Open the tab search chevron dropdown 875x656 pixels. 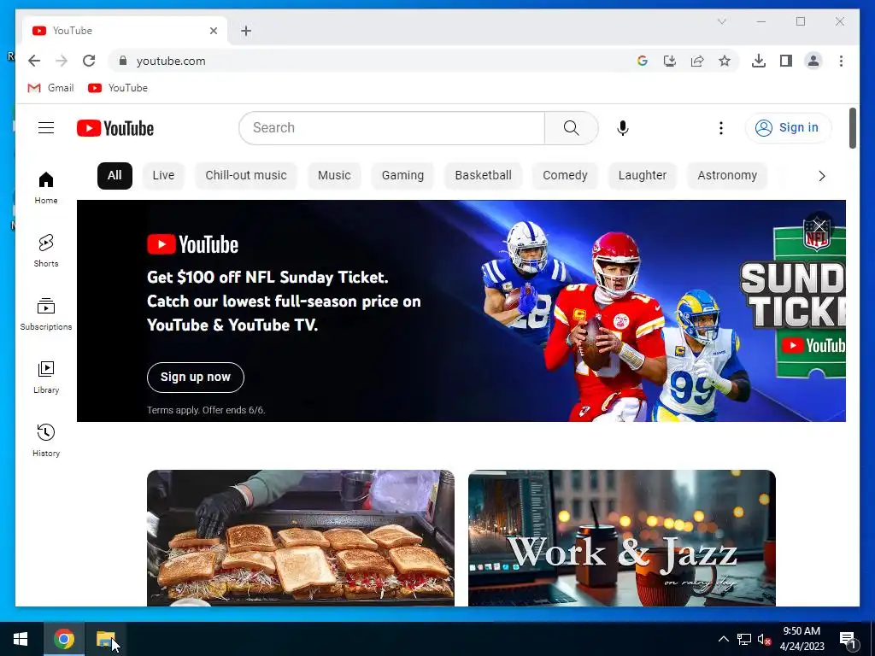click(x=721, y=21)
